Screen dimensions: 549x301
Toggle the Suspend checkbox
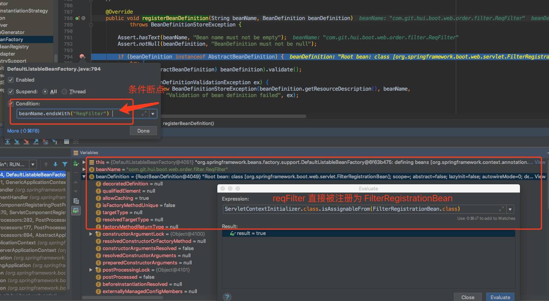11,91
